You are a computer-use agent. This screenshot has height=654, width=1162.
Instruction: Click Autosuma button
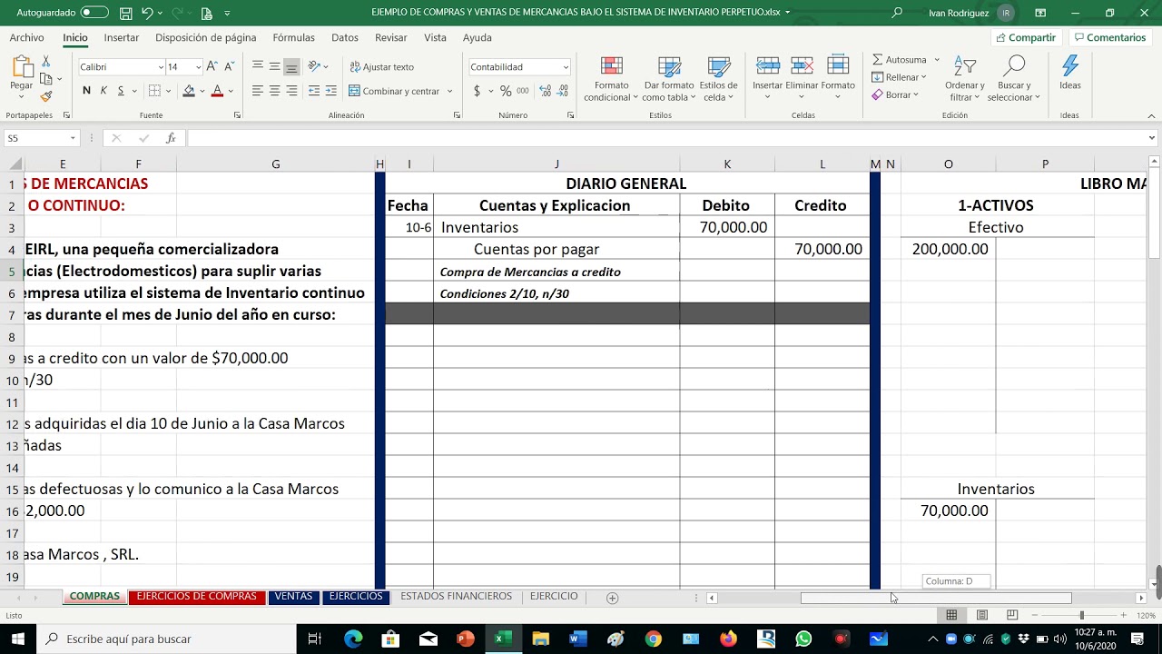click(x=900, y=60)
